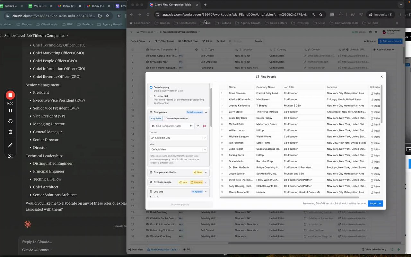Open the LinkedIn URL column dropdown
Screen dimensions: 411x257
pyautogui.click(x=178, y=138)
